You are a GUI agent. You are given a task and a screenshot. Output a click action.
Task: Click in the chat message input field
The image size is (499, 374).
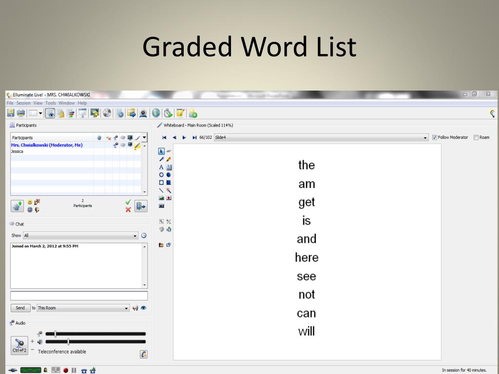[79, 296]
